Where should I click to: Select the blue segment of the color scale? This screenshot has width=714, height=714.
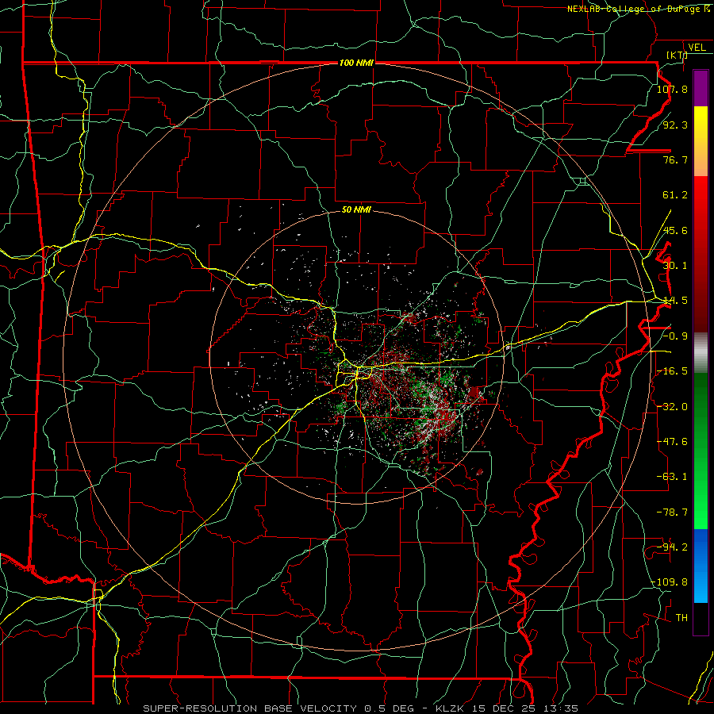pos(701,566)
